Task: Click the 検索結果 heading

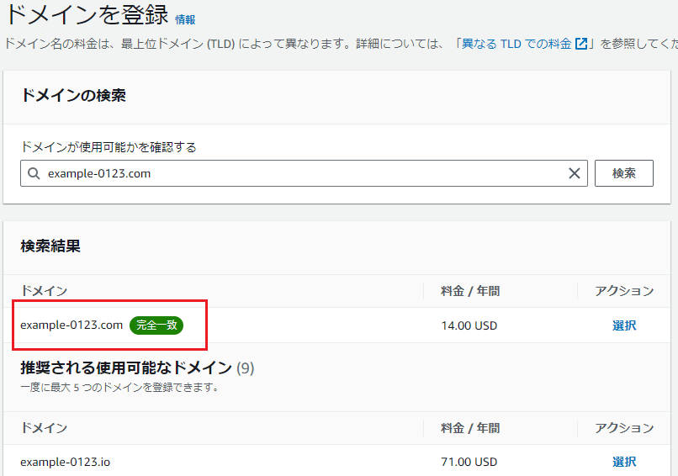Action: coord(50,246)
